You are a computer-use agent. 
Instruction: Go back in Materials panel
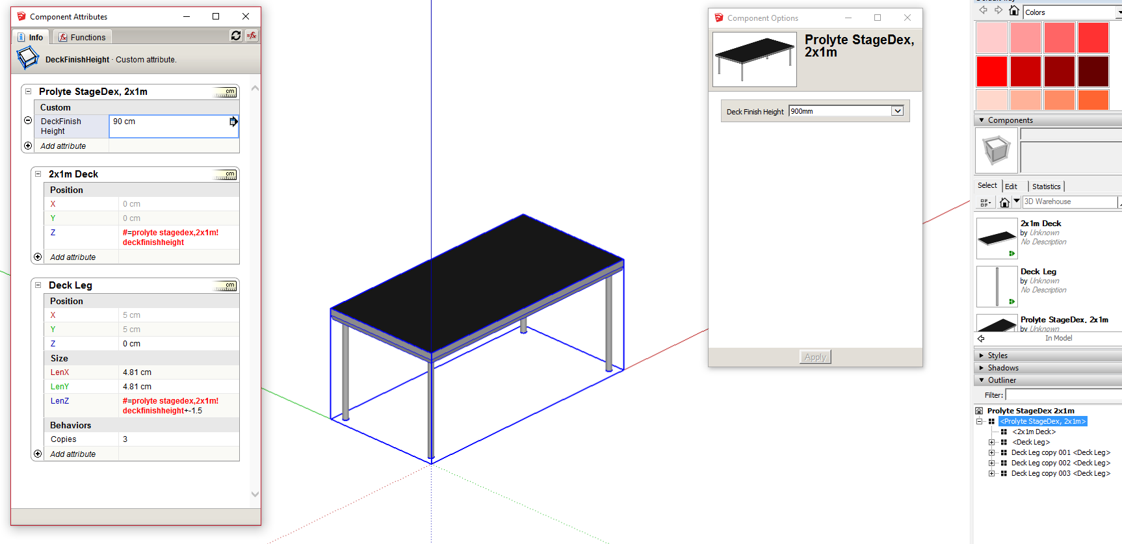(x=983, y=10)
